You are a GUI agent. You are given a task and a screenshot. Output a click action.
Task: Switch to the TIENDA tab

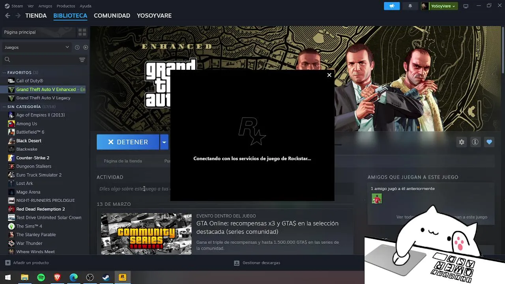tap(36, 16)
